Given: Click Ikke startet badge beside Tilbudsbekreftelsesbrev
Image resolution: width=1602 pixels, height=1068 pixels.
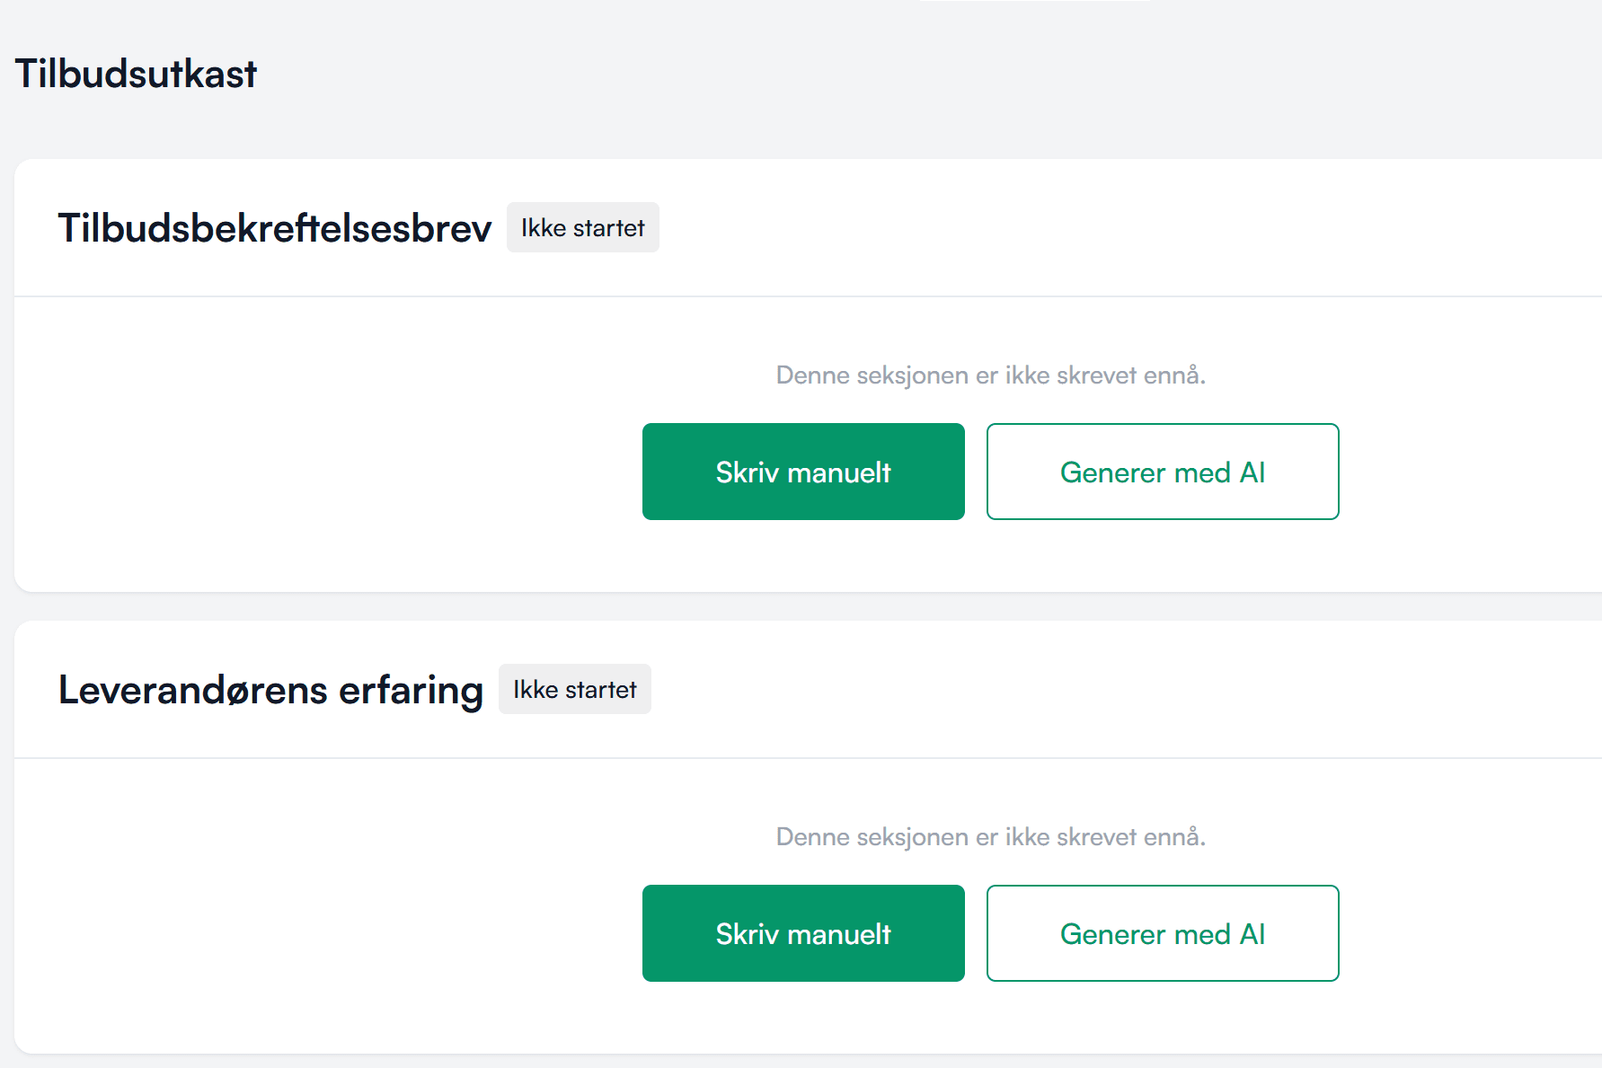Looking at the screenshot, I should 583,227.
